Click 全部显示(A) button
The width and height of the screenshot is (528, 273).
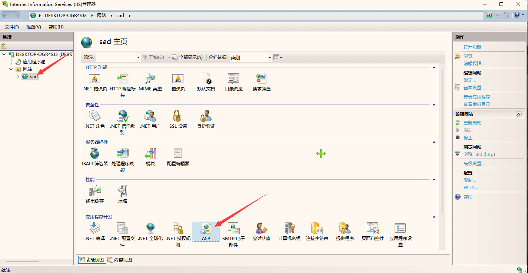(x=188, y=57)
